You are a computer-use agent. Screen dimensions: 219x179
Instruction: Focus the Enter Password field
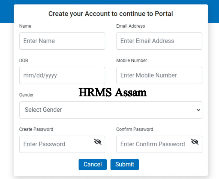62,144
